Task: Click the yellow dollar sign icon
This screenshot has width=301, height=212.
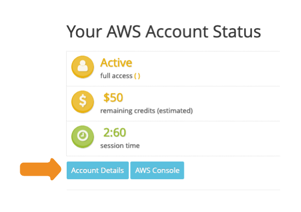Action: [x=83, y=101]
